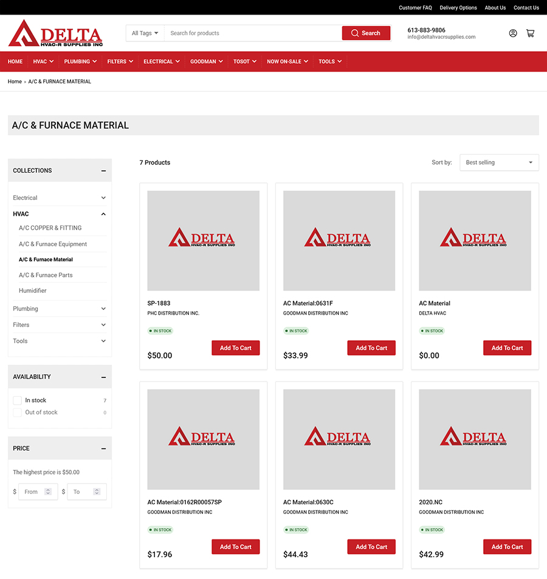
Task: Add SP-1883 to cart
Action: pyautogui.click(x=236, y=348)
